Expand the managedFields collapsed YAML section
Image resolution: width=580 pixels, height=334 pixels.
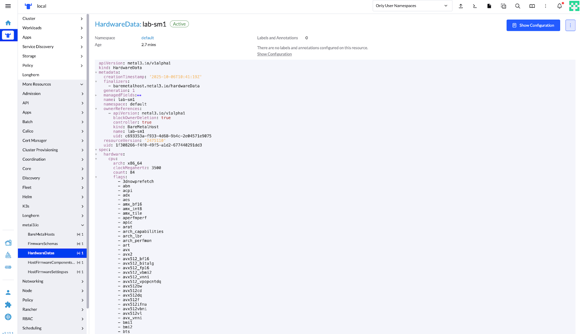click(x=96, y=95)
